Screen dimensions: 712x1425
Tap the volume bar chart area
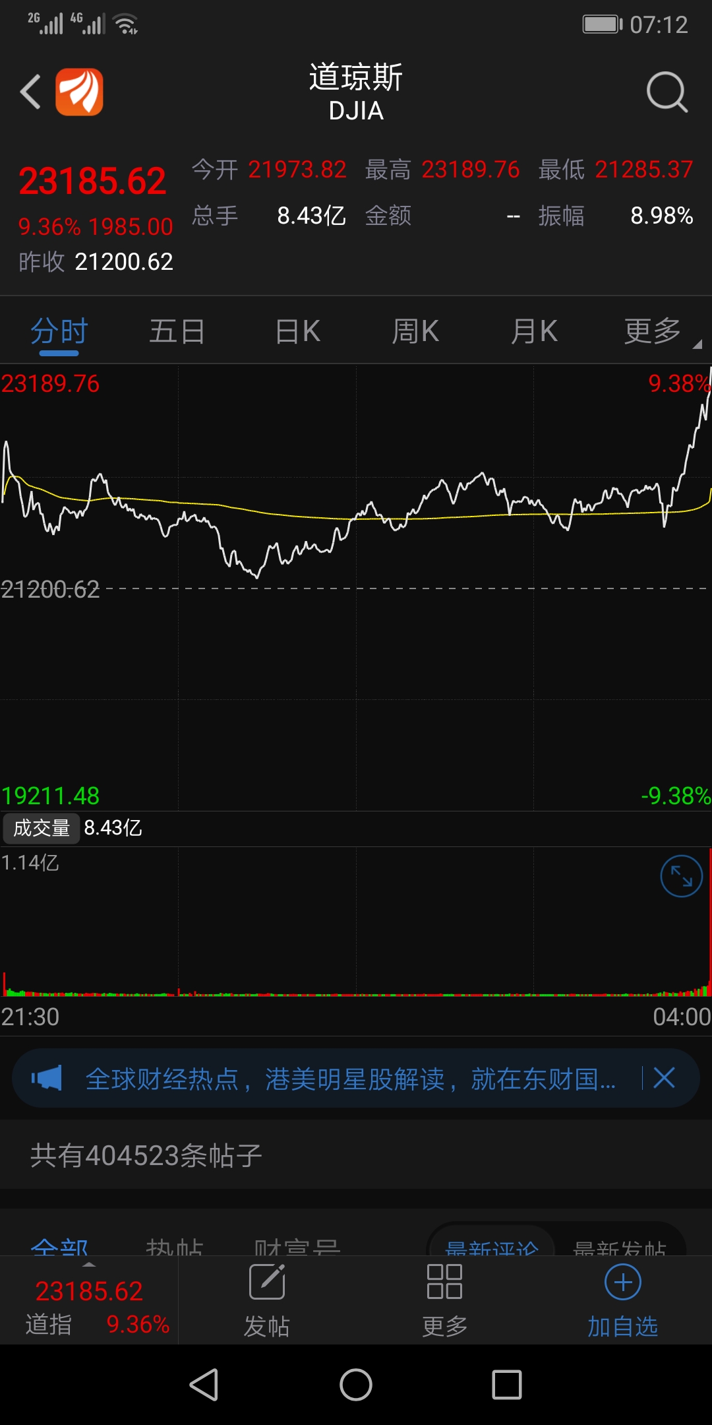click(356, 922)
